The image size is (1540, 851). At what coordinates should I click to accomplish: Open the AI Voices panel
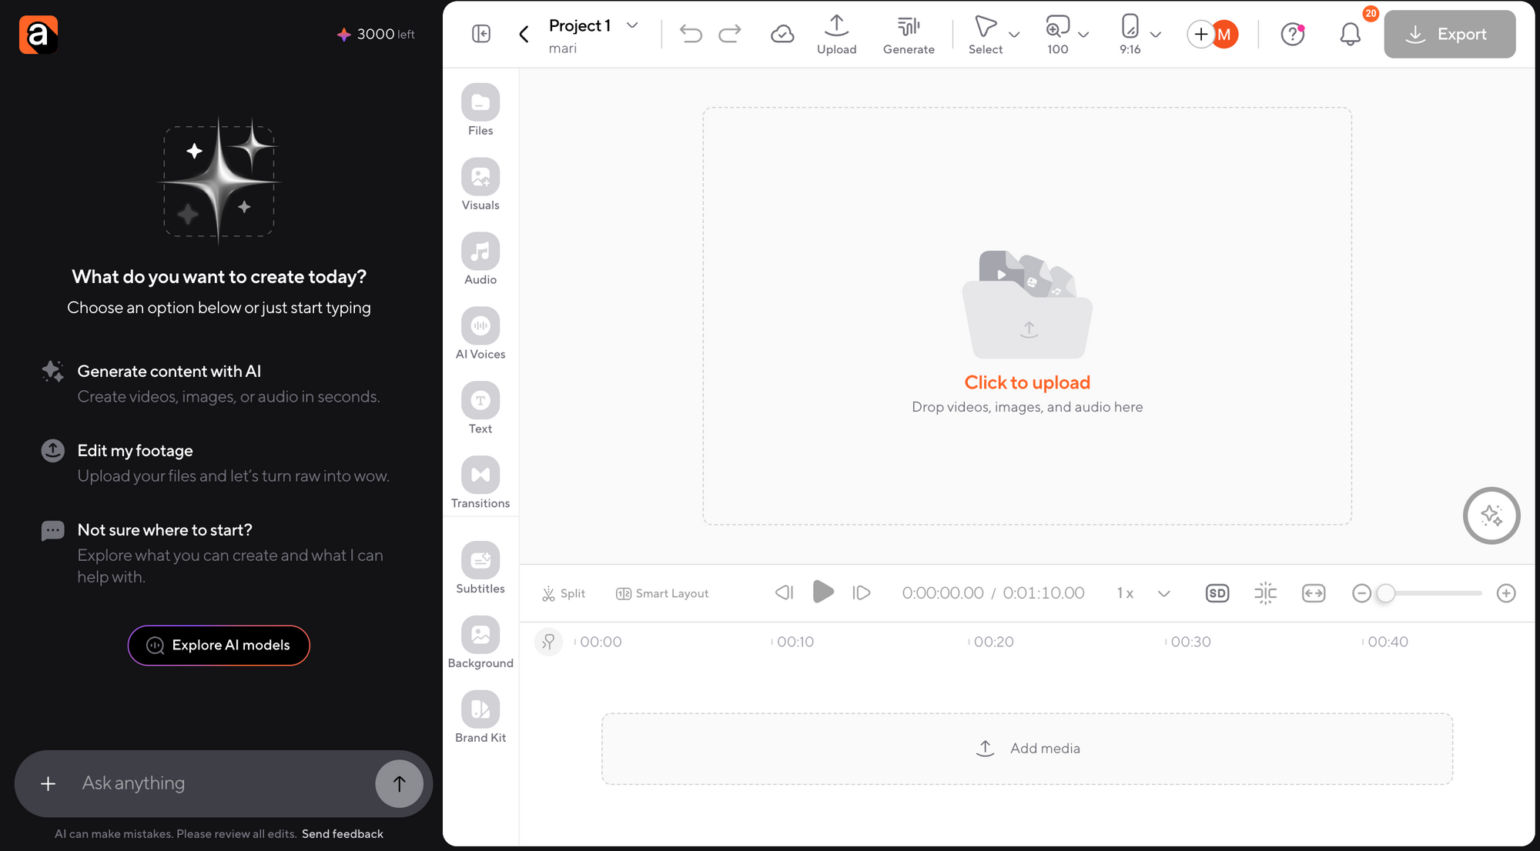coord(480,326)
